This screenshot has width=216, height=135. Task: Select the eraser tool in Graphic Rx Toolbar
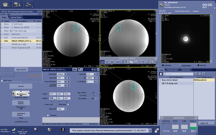[136, 62]
